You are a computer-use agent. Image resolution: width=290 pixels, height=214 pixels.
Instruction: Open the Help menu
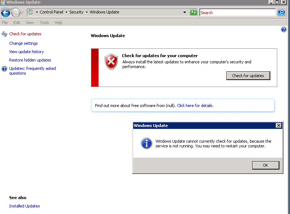click(x=59, y=23)
